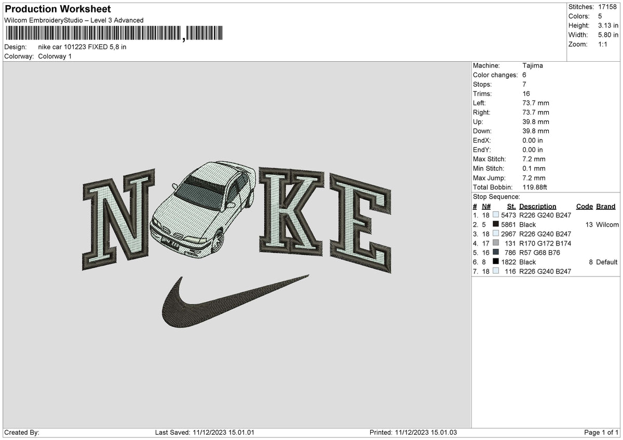The width and height of the screenshot is (623, 440).
Task: Select the "St." column header
Action: click(x=511, y=207)
